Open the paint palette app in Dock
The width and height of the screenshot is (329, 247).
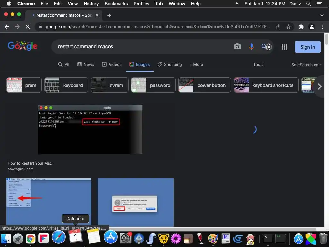click(x=213, y=239)
